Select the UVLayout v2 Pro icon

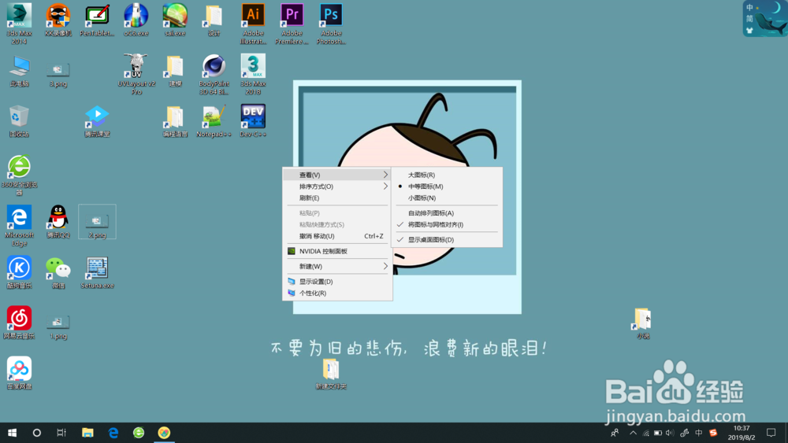136,74
